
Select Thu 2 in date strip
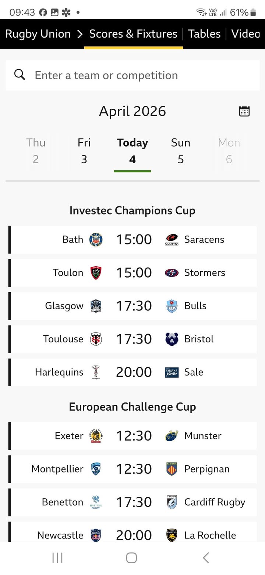36,151
